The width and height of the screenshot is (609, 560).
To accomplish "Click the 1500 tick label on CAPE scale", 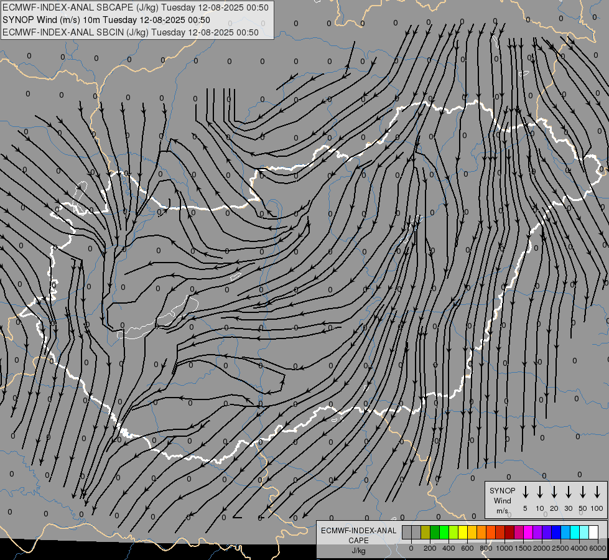I will click(523, 548).
